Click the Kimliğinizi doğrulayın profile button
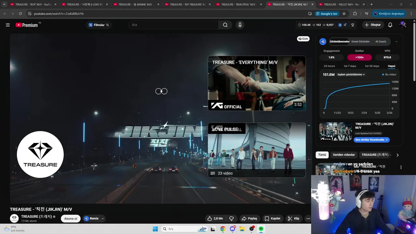 pyautogui.click(x=389, y=14)
